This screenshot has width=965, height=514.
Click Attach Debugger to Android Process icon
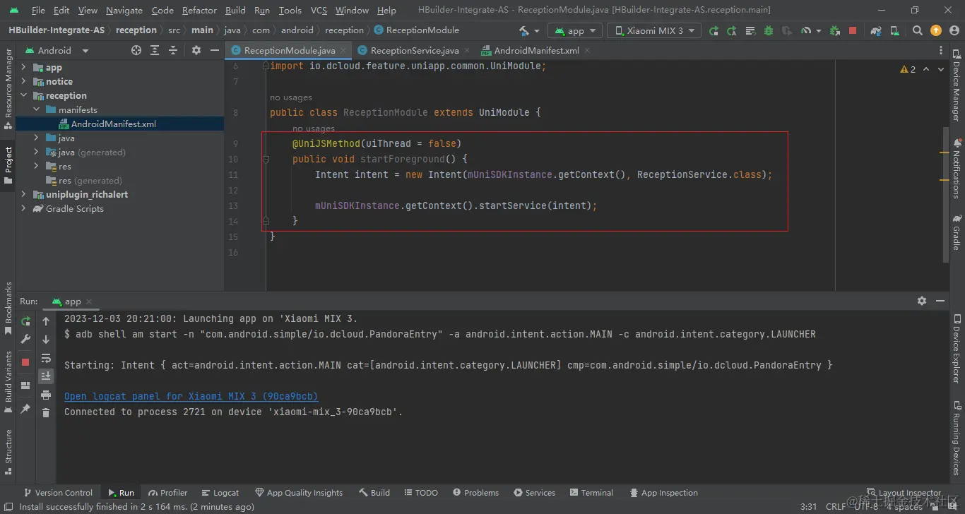835,30
